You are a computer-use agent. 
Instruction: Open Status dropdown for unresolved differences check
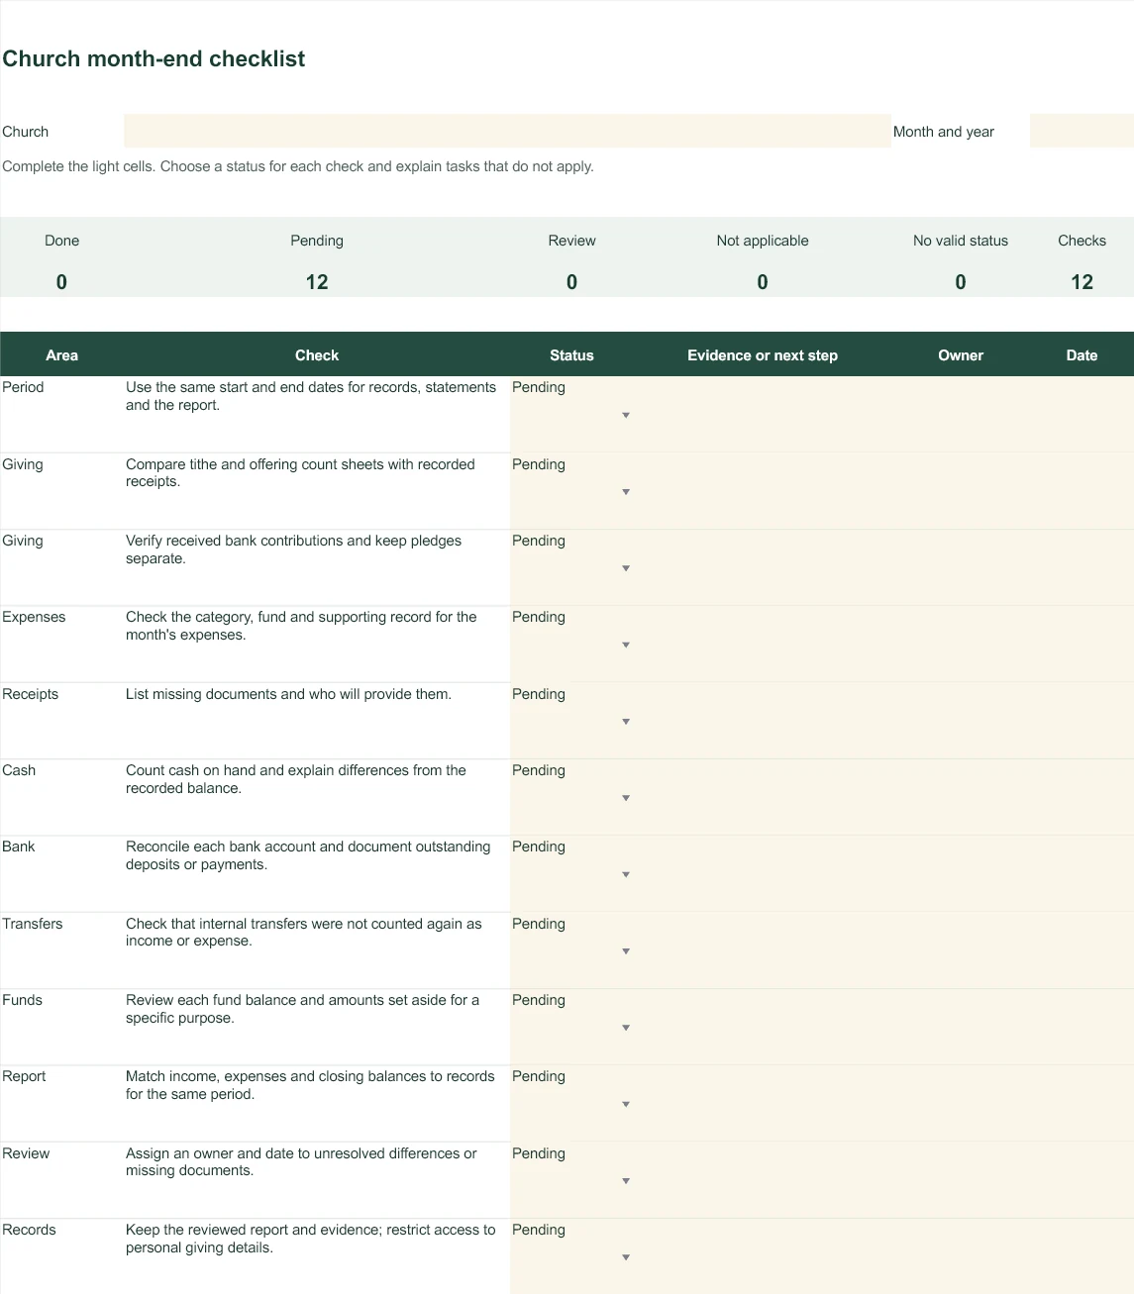tap(626, 1181)
